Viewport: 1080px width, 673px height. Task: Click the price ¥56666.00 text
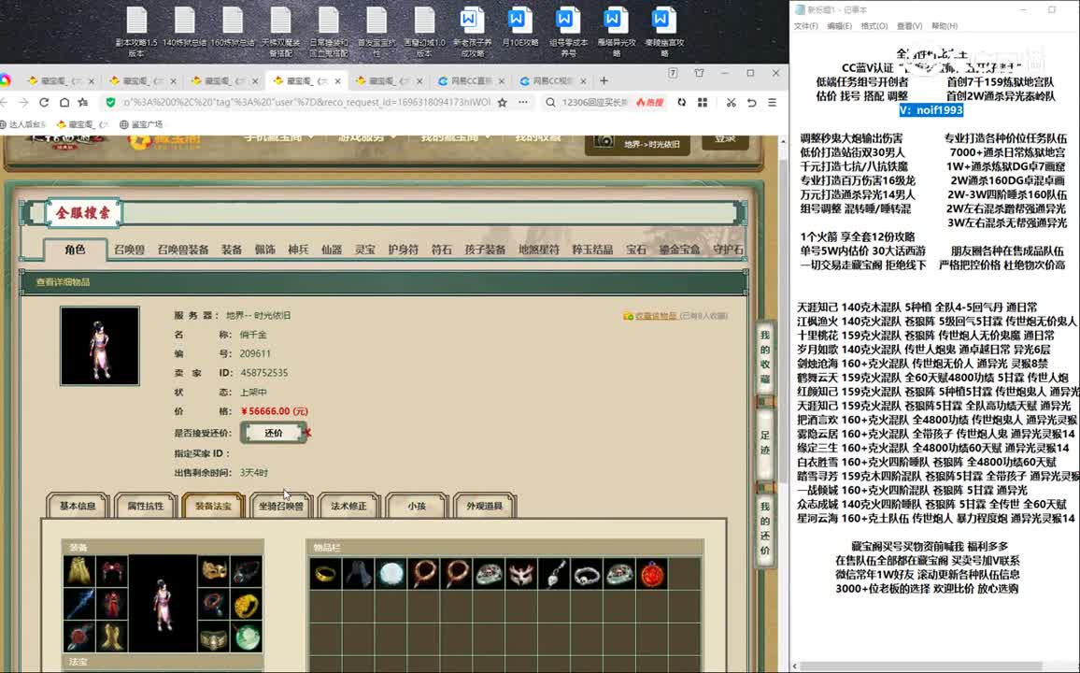(x=274, y=411)
